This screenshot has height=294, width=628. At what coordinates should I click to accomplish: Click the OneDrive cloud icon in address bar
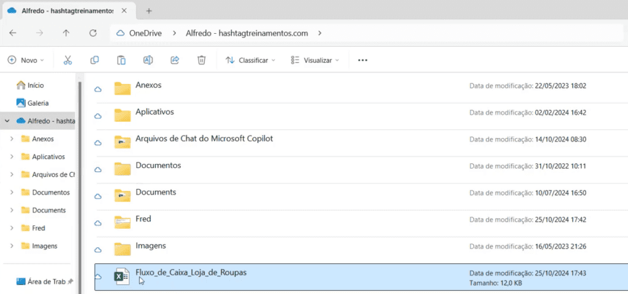click(120, 33)
